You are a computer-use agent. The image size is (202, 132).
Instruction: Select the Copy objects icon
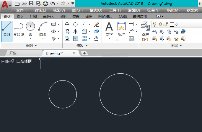coord(67,31)
